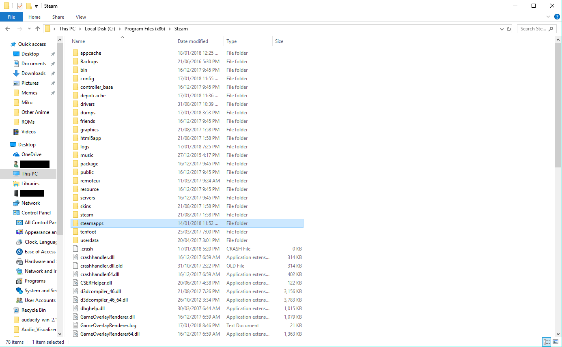Image resolution: width=562 pixels, height=347 pixels.
Task: Select the controller_base folder name
Action: click(97, 87)
